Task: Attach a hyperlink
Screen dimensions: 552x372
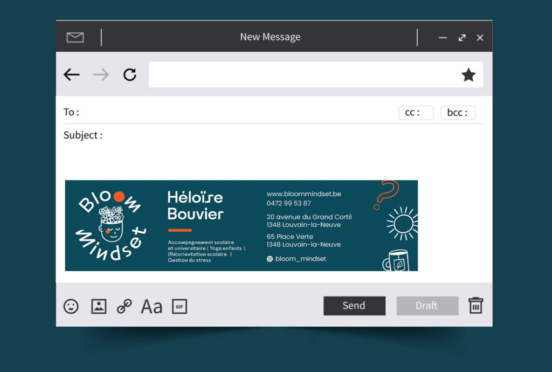Action: tap(123, 306)
